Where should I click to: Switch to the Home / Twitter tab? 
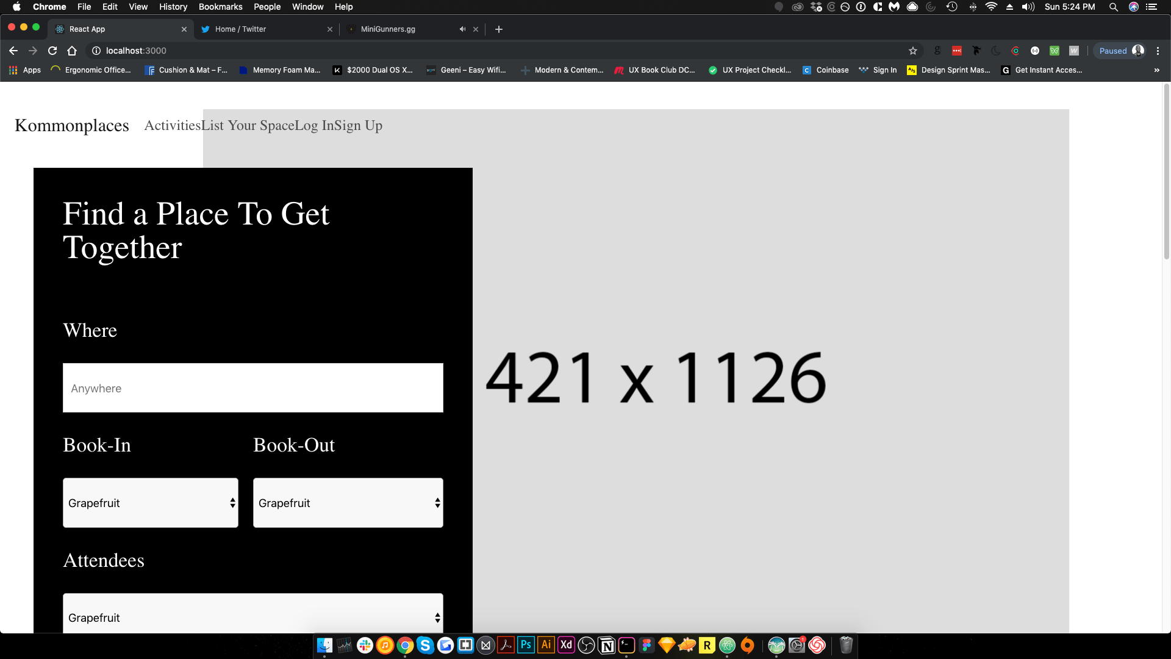(256, 29)
